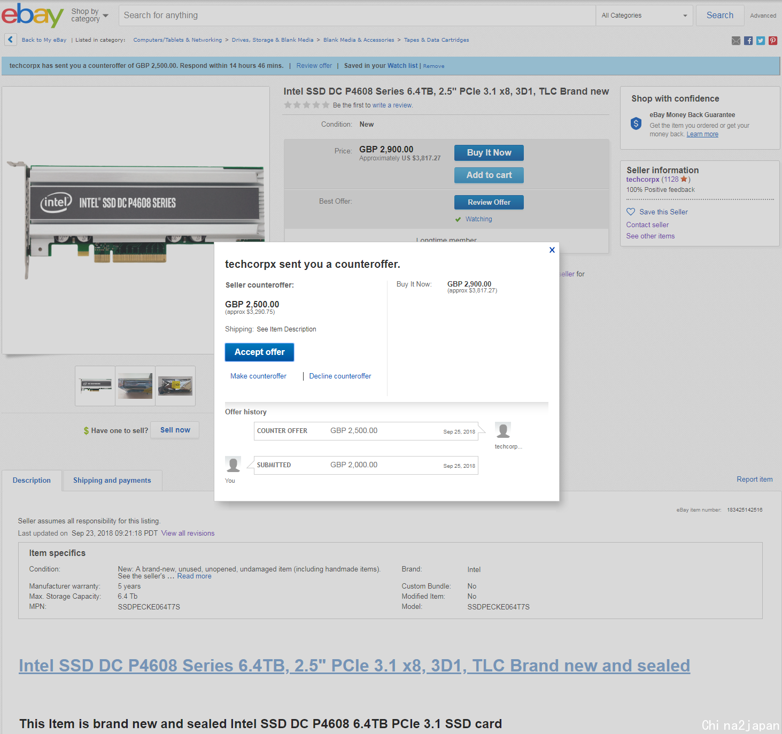
Task: Click your avatar in offer history
Action: pos(233,464)
